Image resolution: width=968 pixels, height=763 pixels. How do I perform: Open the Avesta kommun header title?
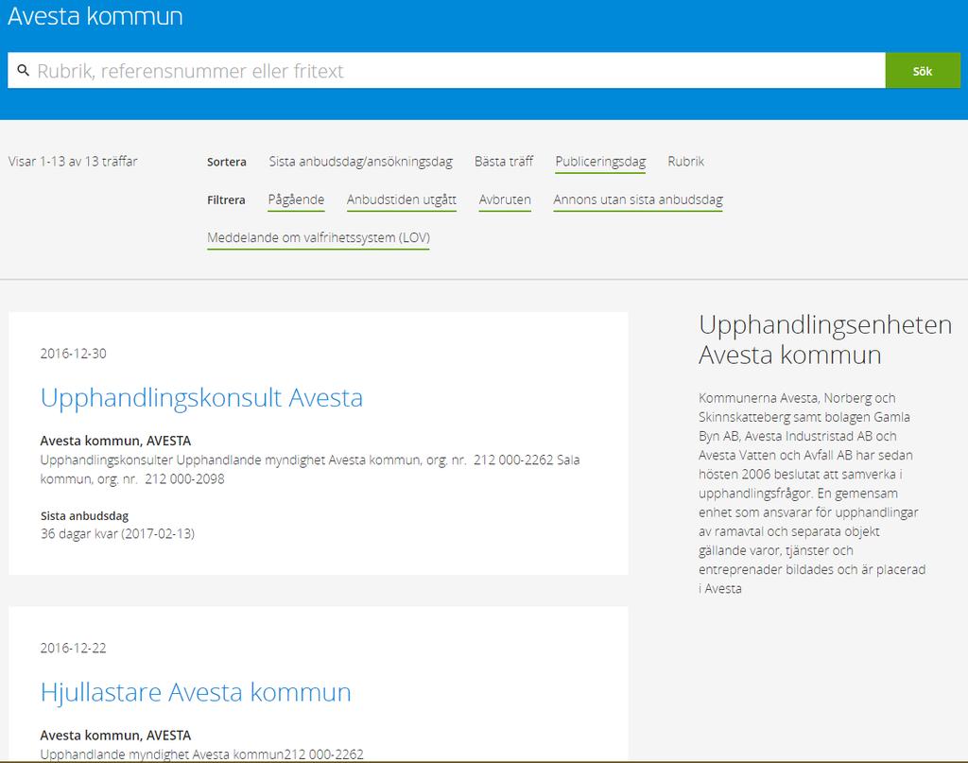point(95,16)
